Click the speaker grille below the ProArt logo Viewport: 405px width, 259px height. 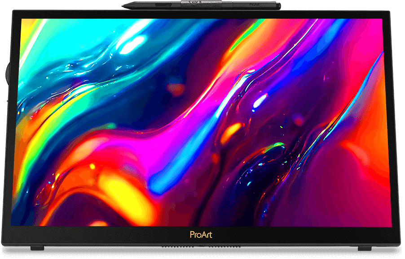pyautogui.click(x=202, y=246)
